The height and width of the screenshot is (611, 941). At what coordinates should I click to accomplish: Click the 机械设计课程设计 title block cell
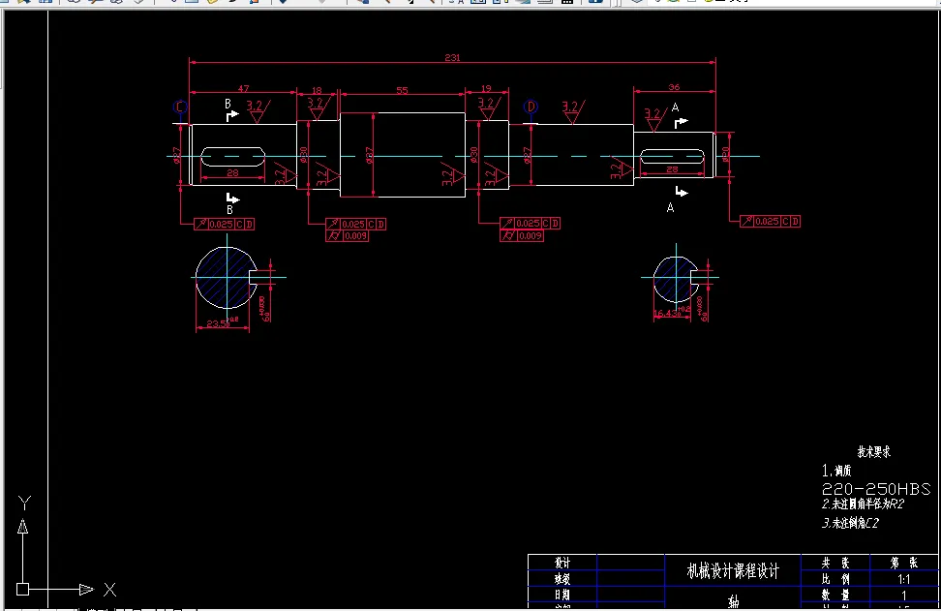(733, 570)
